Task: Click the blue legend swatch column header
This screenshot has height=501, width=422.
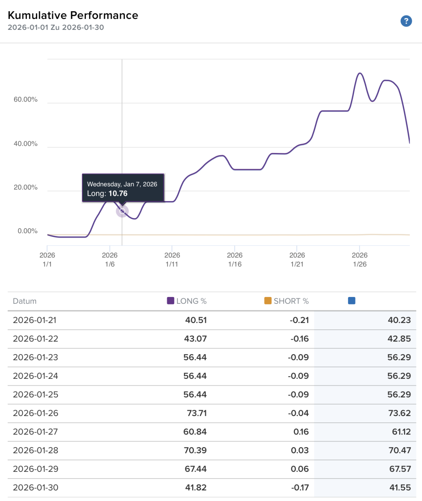Action: (352, 301)
